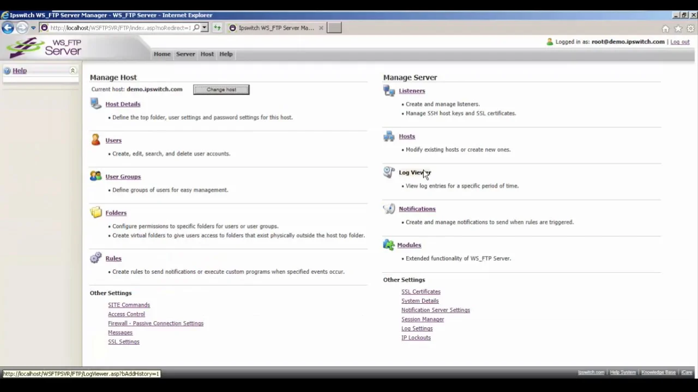The width and height of the screenshot is (698, 392).
Task: Click the browser Back arrow button
Action: click(x=8, y=28)
